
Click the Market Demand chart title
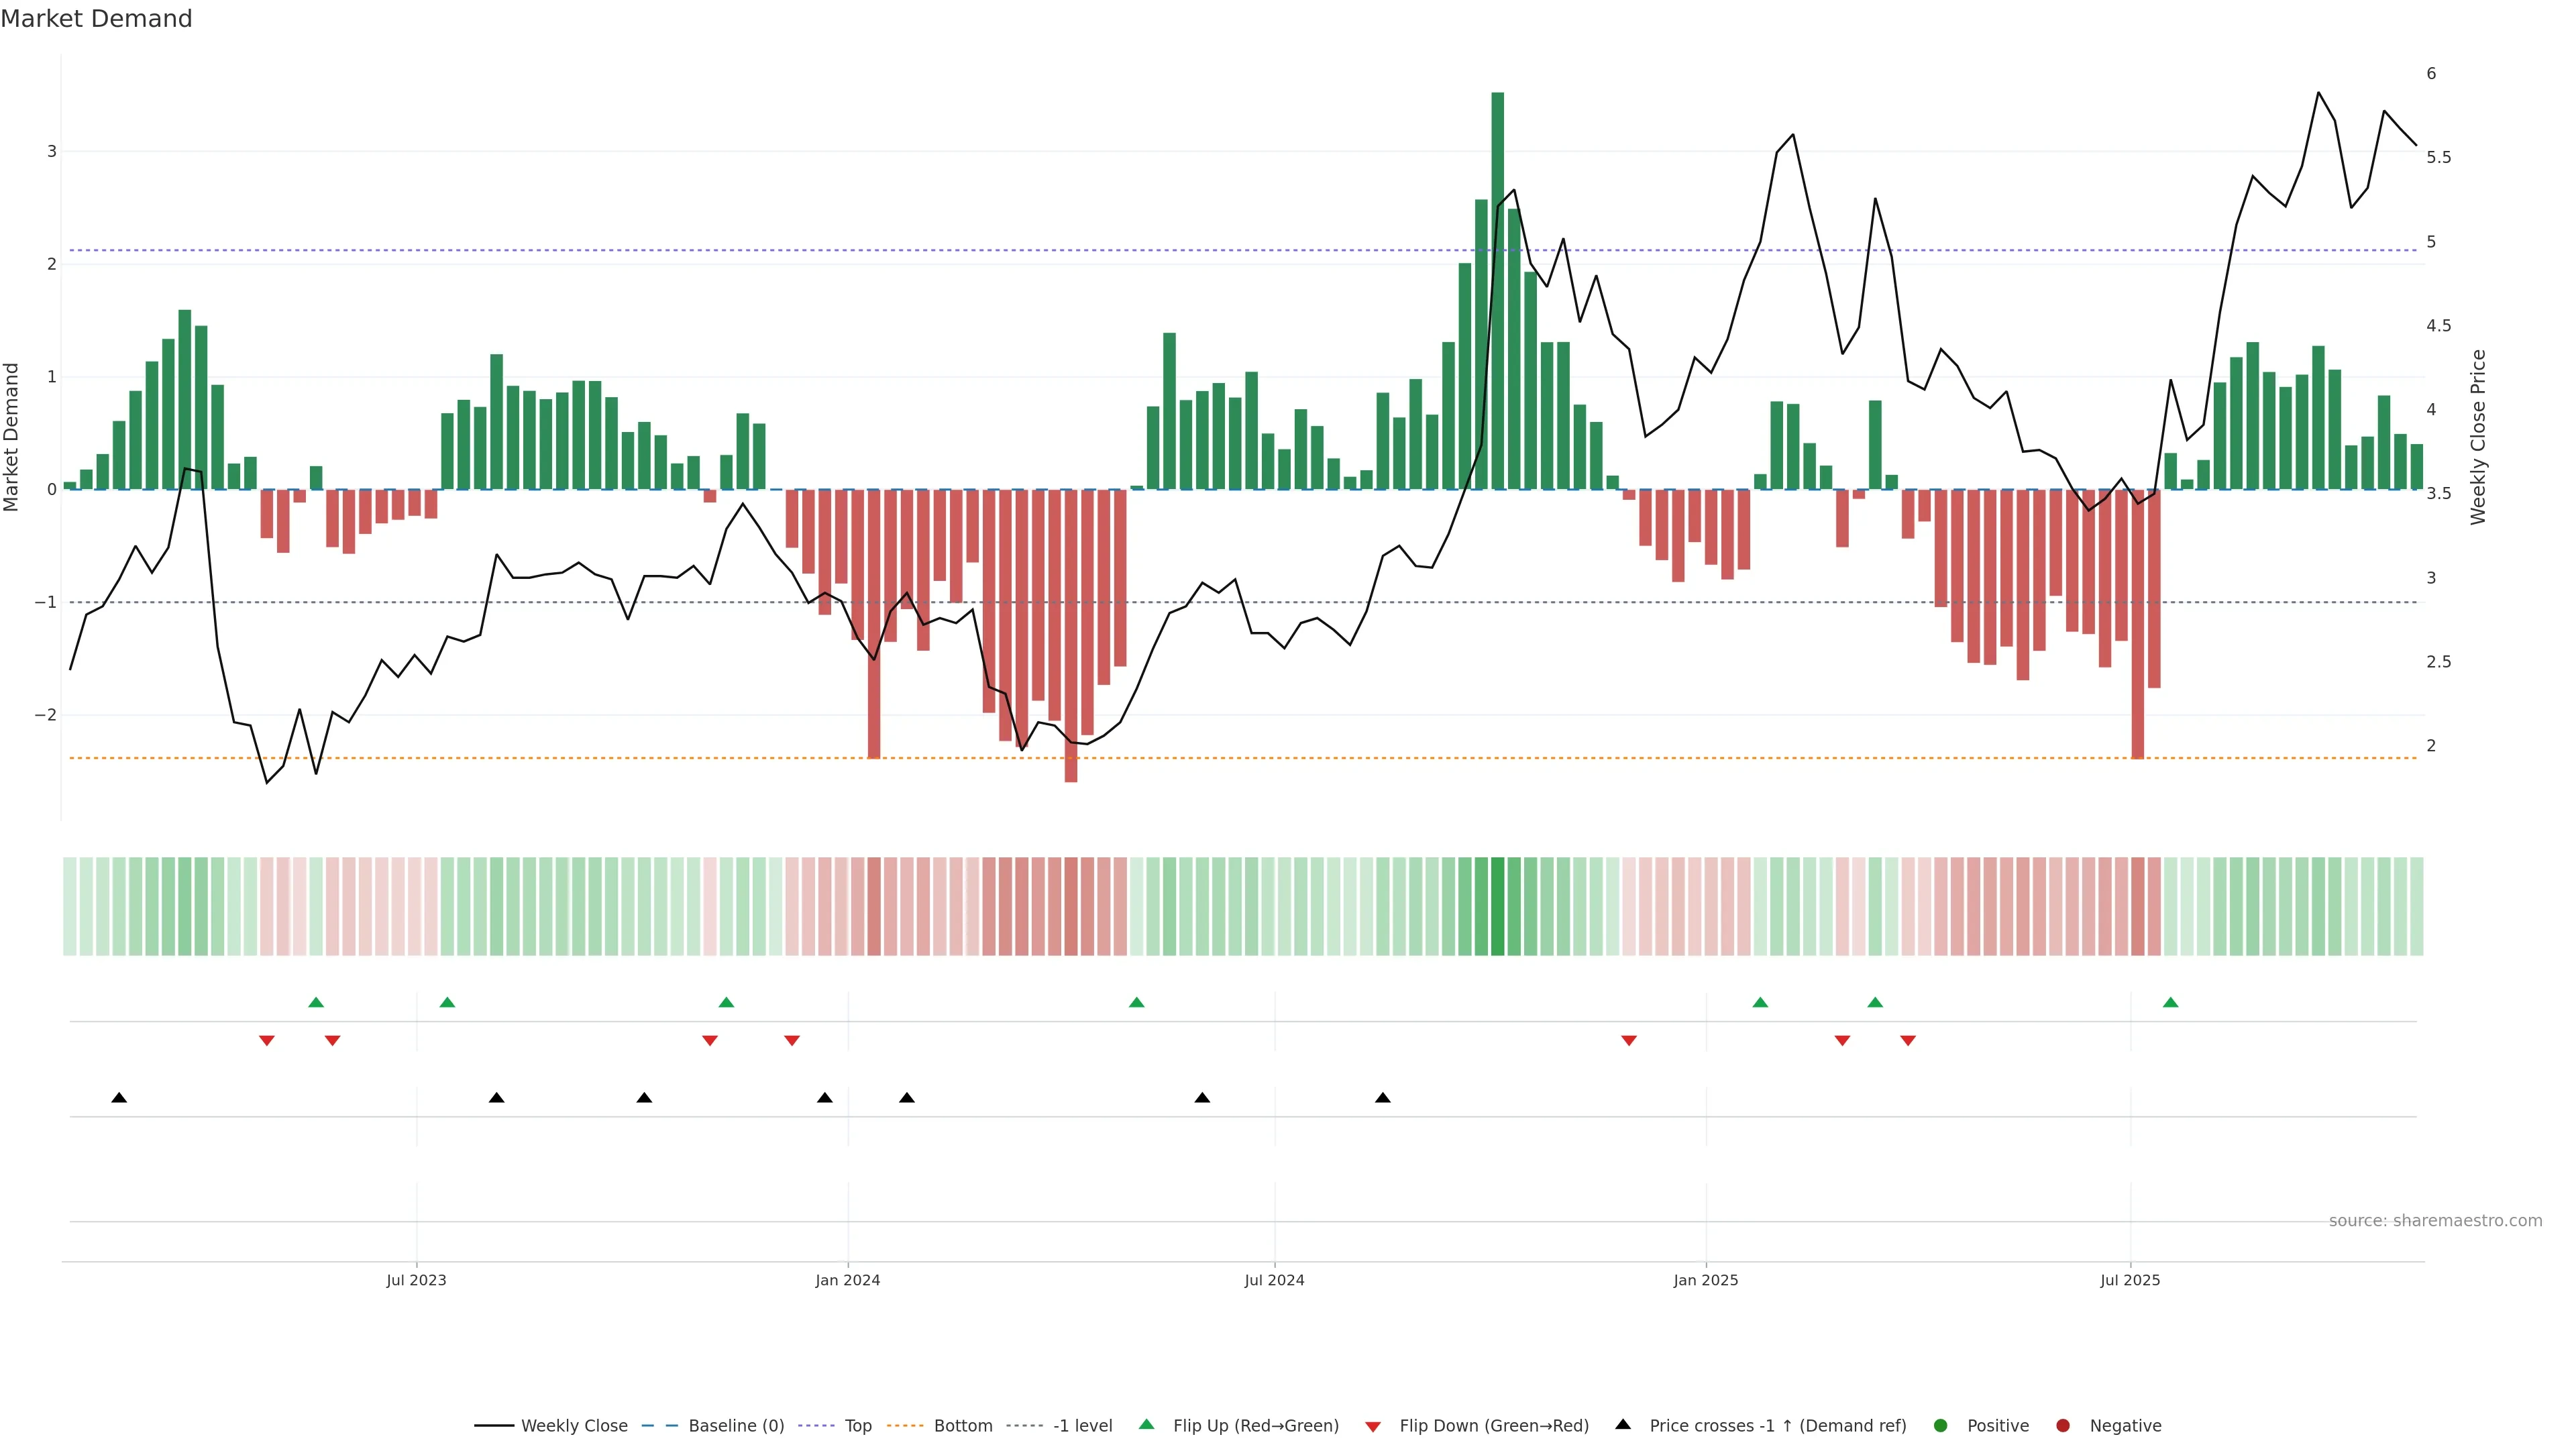click(96, 19)
